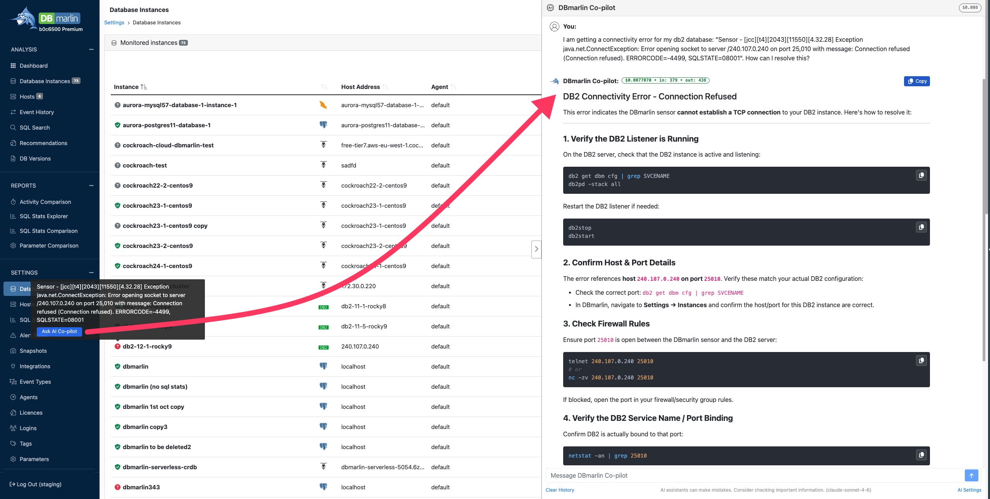
Task: Open dbmarlin copy3 instance
Action: point(145,427)
